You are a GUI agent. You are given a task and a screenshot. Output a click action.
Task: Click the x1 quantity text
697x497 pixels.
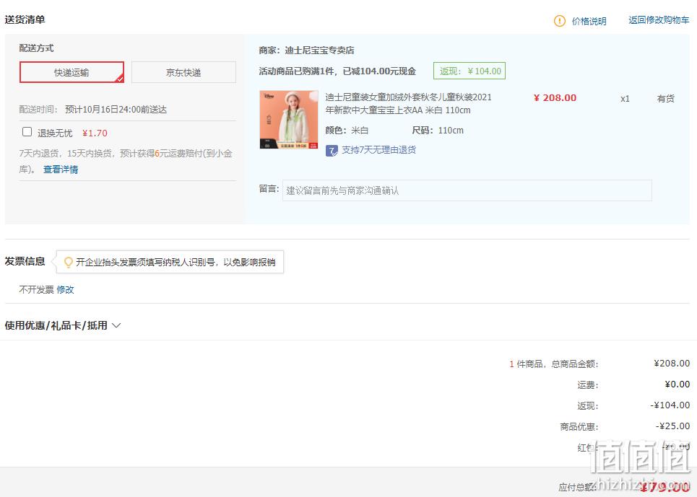[625, 99]
